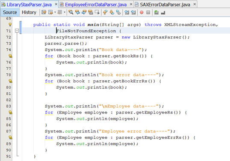Start Macro Recording with red circle
The width and height of the screenshot is (230, 161).
(142, 12)
